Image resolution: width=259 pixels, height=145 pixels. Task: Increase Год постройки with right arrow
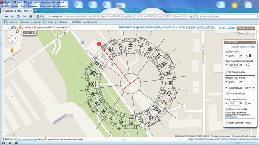241,56
